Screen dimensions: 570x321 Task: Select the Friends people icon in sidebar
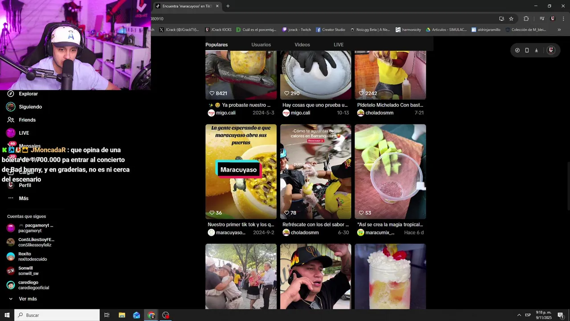tap(11, 120)
